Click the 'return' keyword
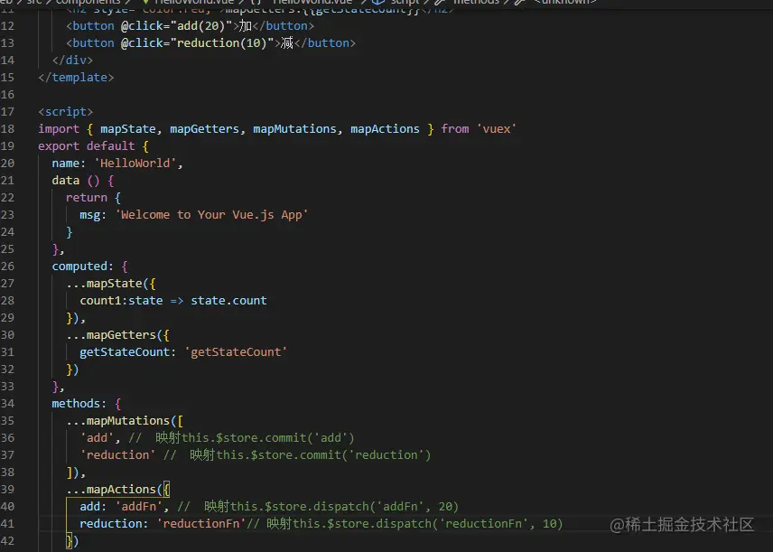Image resolution: width=773 pixels, height=552 pixels. click(87, 198)
